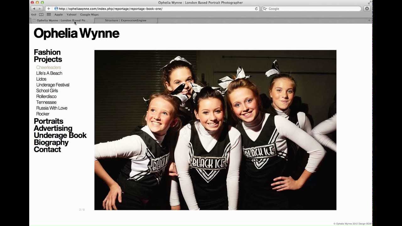Open the Portraits section

click(48, 121)
